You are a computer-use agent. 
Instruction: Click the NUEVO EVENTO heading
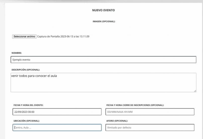104,11
